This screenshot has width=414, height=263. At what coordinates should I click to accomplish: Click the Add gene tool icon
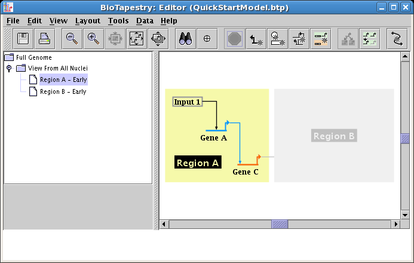278,39
